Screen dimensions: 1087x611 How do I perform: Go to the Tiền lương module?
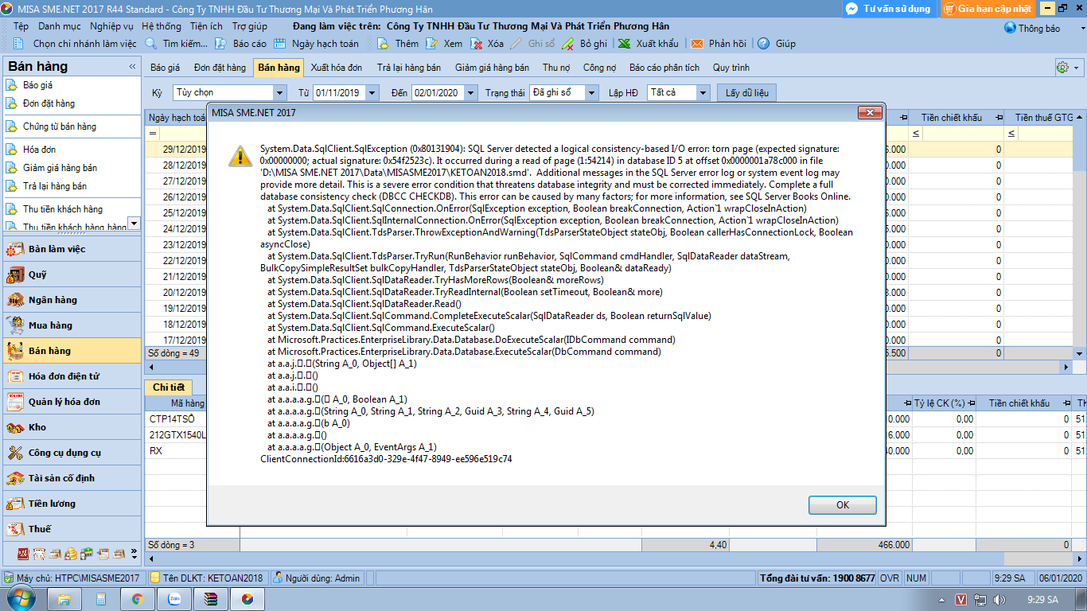click(x=72, y=504)
